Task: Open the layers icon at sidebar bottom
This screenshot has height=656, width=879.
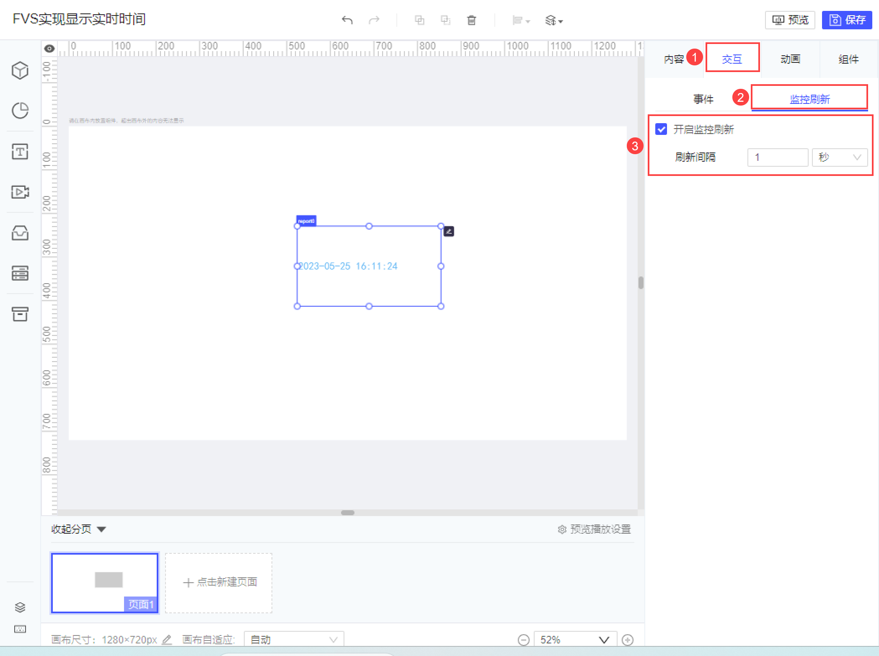Action: pyautogui.click(x=20, y=607)
